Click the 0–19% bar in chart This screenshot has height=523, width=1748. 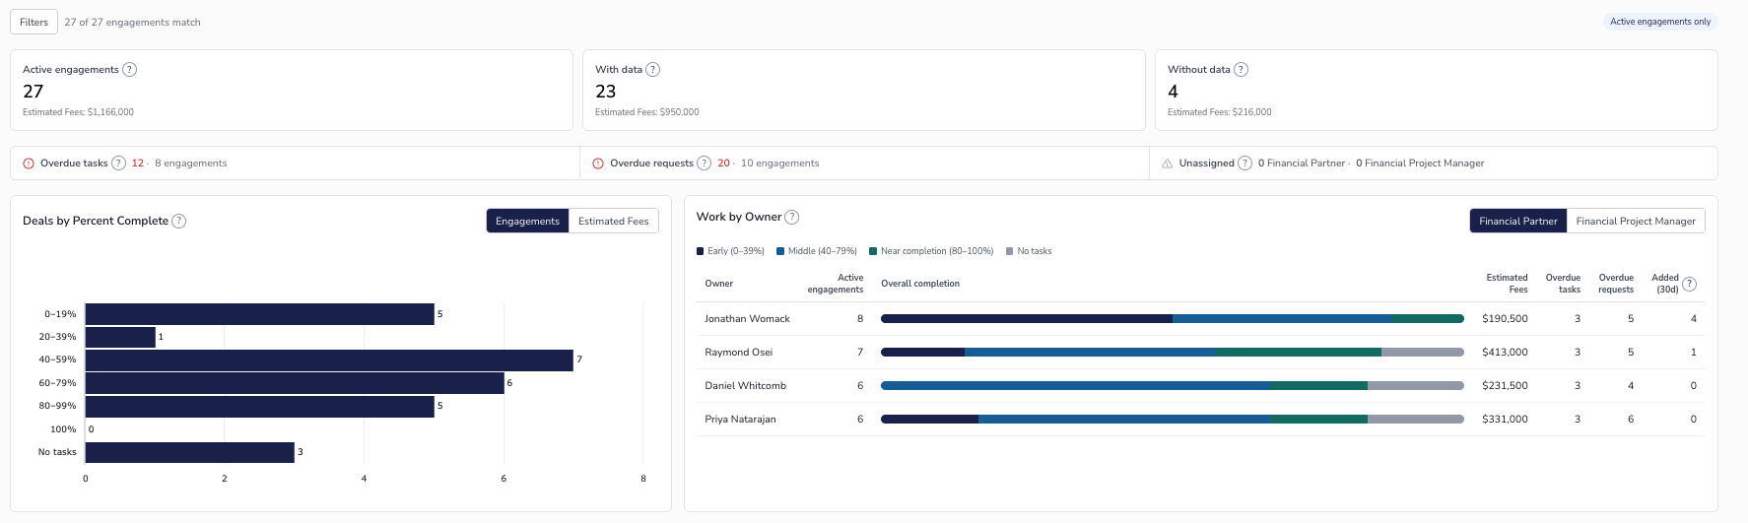(x=260, y=314)
